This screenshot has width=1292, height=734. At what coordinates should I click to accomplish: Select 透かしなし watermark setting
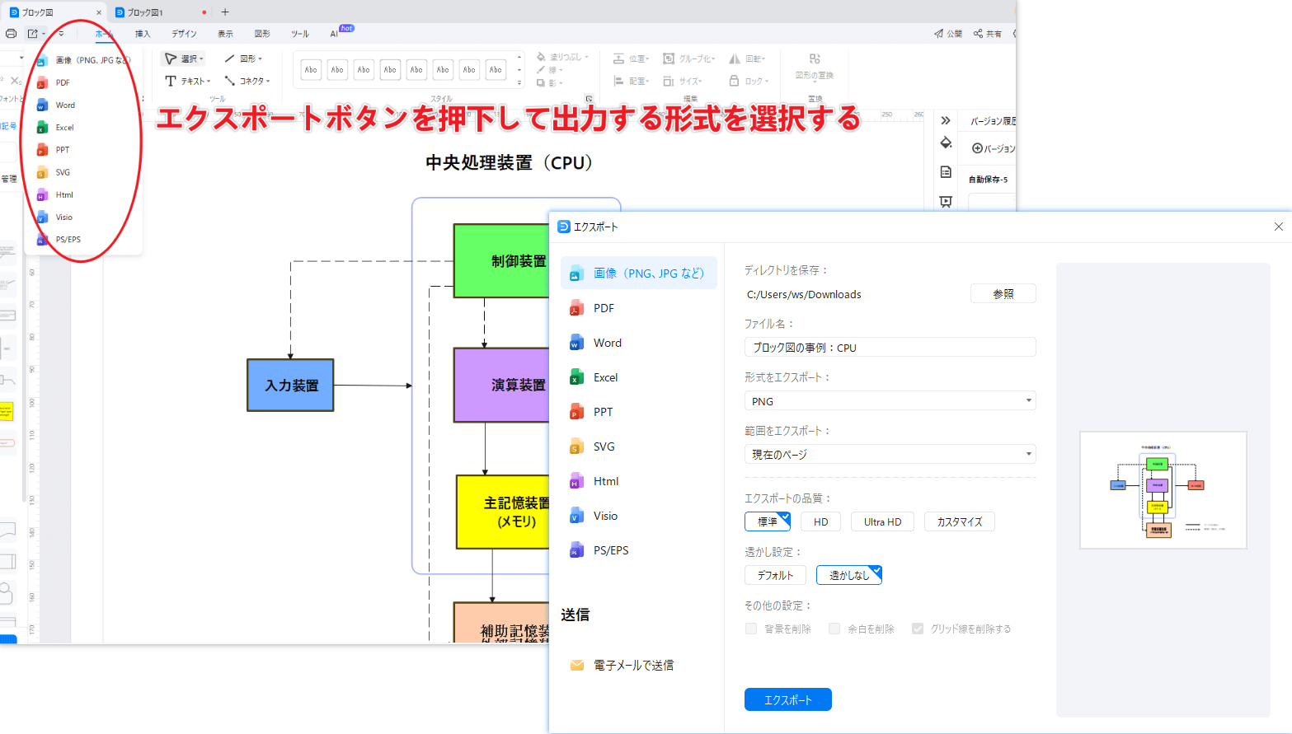849,575
